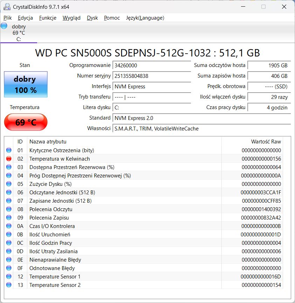This screenshot has width=295, height=303.
Task: Open the Wygląd menu
Action: [x=71, y=18]
